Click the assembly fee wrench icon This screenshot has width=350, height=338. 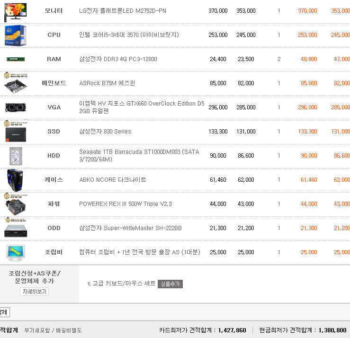16,253
